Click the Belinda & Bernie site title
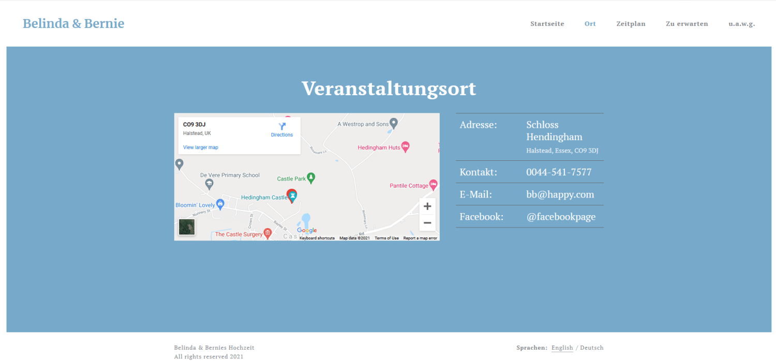Image resolution: width=776 pixels, height=361 pixels. click(x=73, y=23)
